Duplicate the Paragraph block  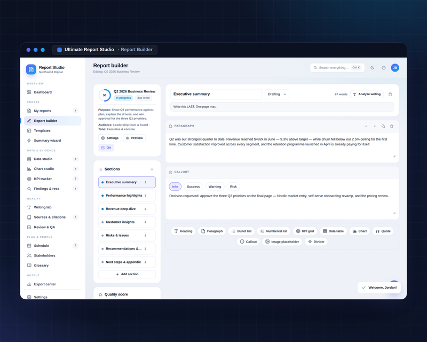[x=383, y=126]
